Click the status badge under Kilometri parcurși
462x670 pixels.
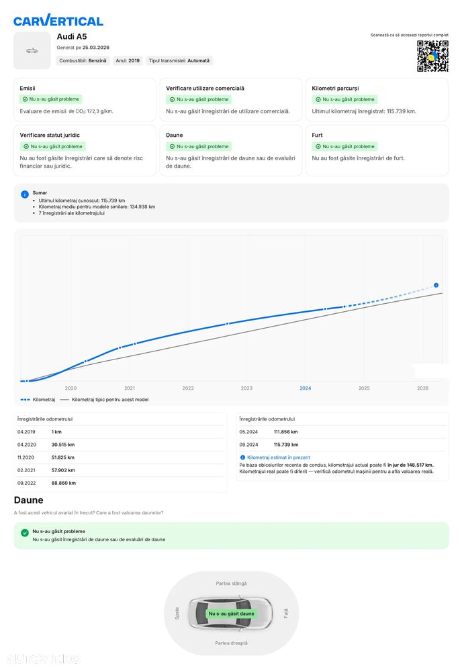click(x=342, y=99)
